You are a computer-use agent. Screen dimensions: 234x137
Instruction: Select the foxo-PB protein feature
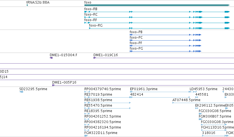[166, 35]
